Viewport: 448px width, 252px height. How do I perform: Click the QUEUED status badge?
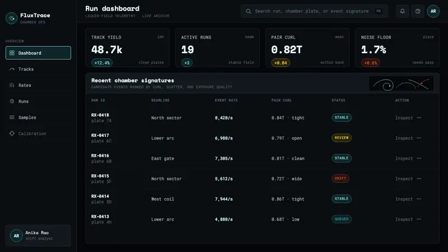[x=342, y=219]
